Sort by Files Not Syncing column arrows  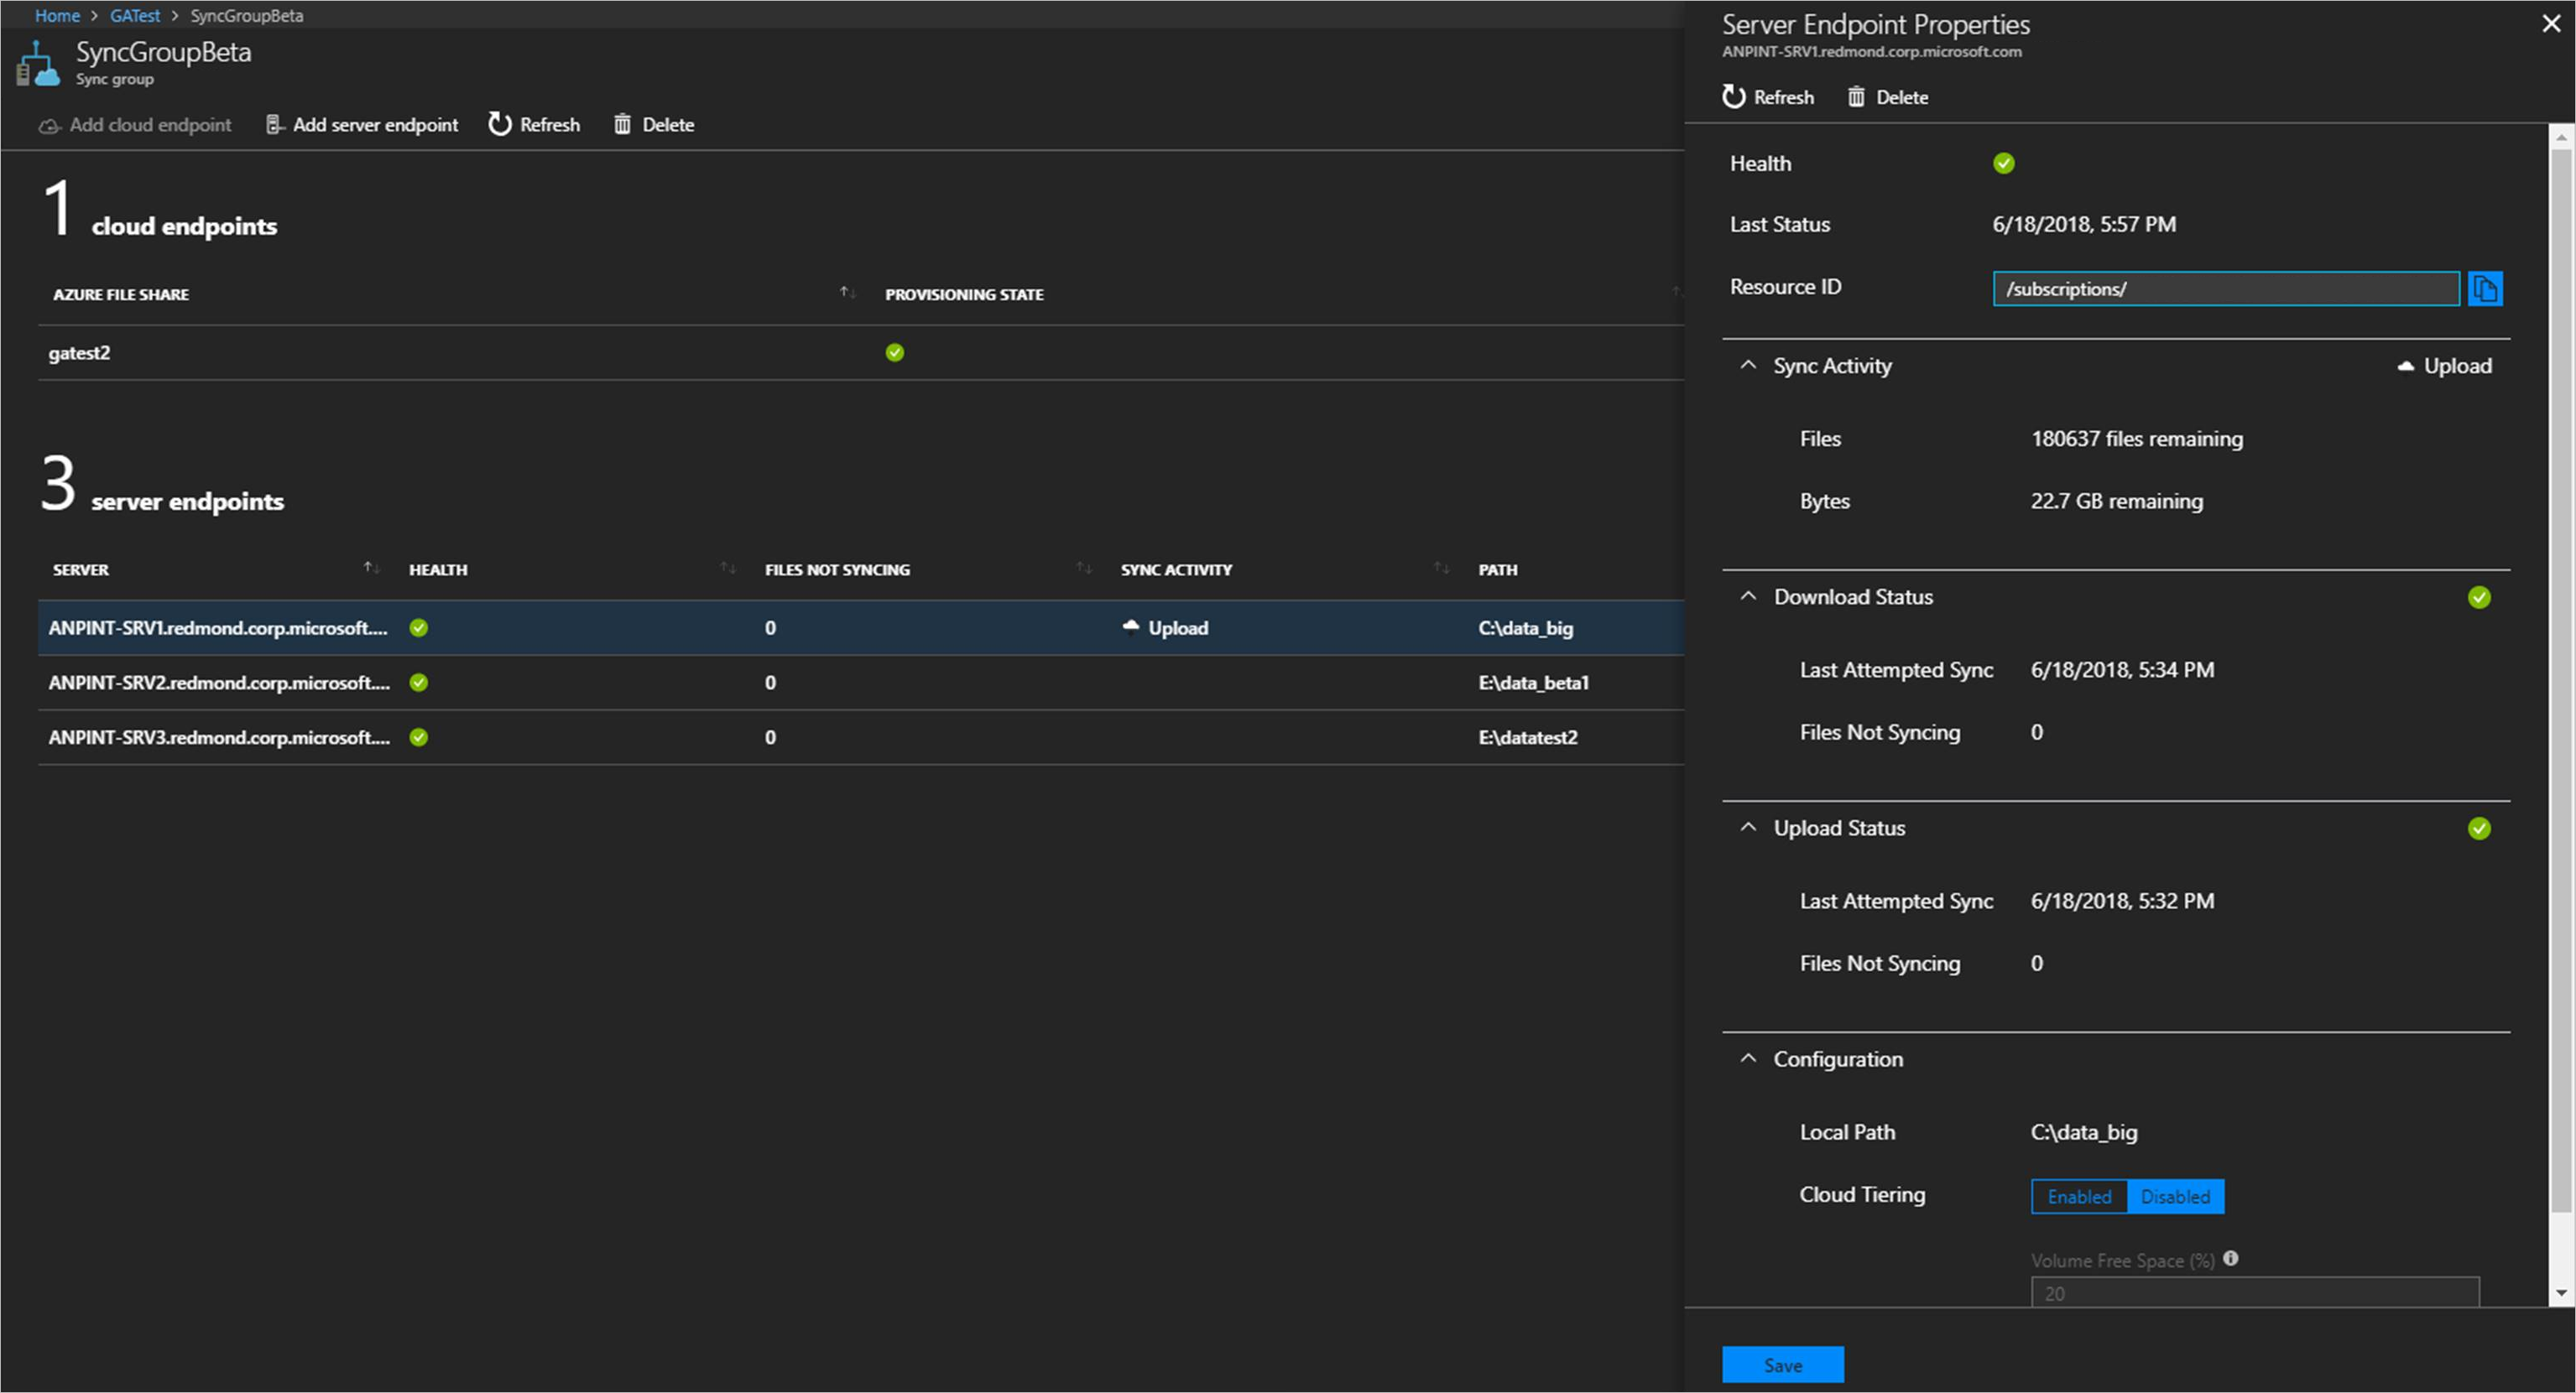[1084, 569]
